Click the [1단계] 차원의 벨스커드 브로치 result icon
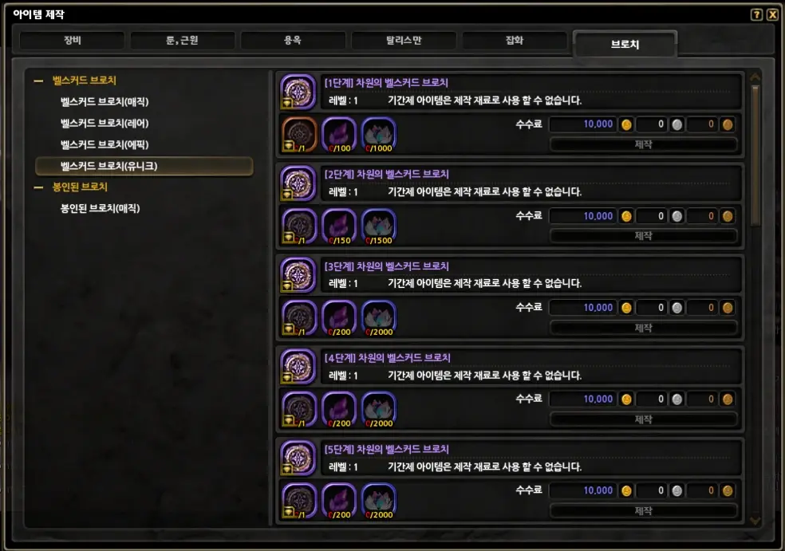 (x=298, y=92)
